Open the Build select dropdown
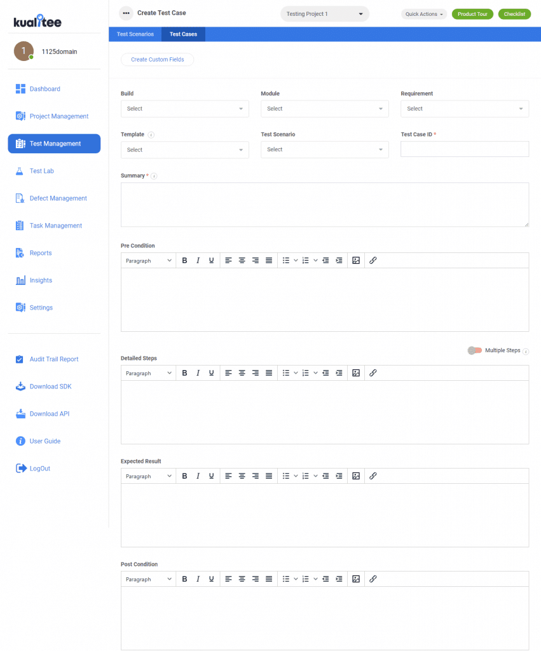541x651 pixels. point(185,109)
